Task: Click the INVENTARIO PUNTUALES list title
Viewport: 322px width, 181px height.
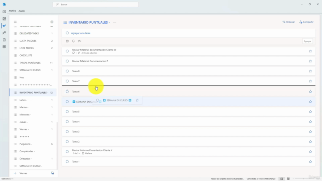Action: 89,22
